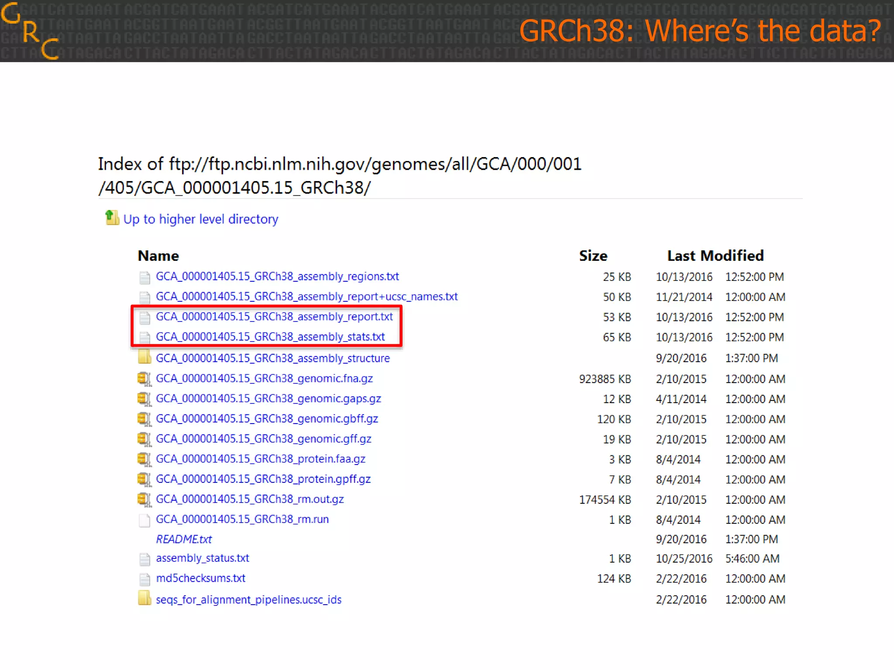Click archive icon for genomic.fna.gz
This screenshot has height=670, width=894.
[144, 379]
